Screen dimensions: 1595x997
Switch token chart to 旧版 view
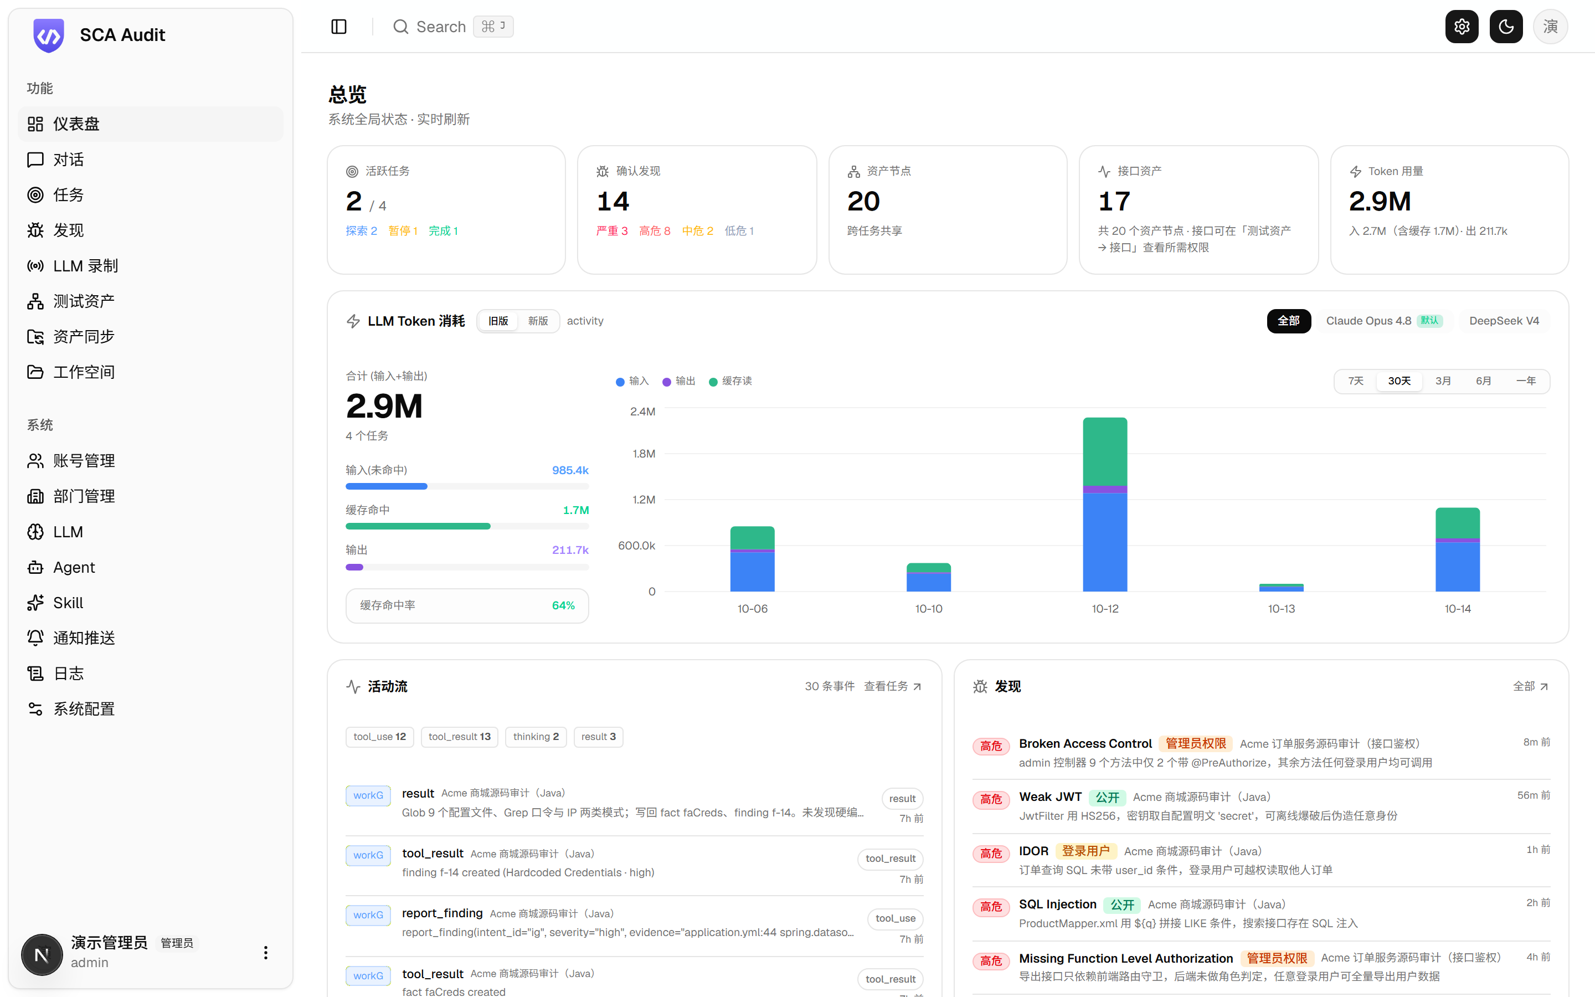[x=498, y=321]
